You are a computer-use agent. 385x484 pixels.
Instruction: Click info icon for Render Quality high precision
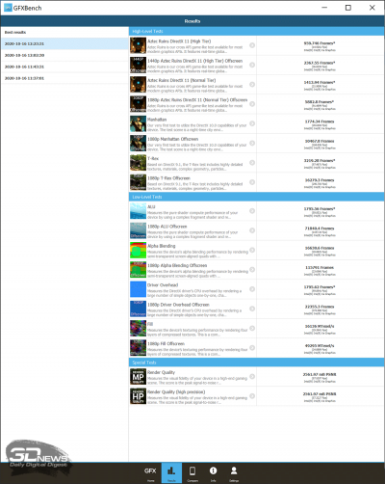click(x=252, y=396)
